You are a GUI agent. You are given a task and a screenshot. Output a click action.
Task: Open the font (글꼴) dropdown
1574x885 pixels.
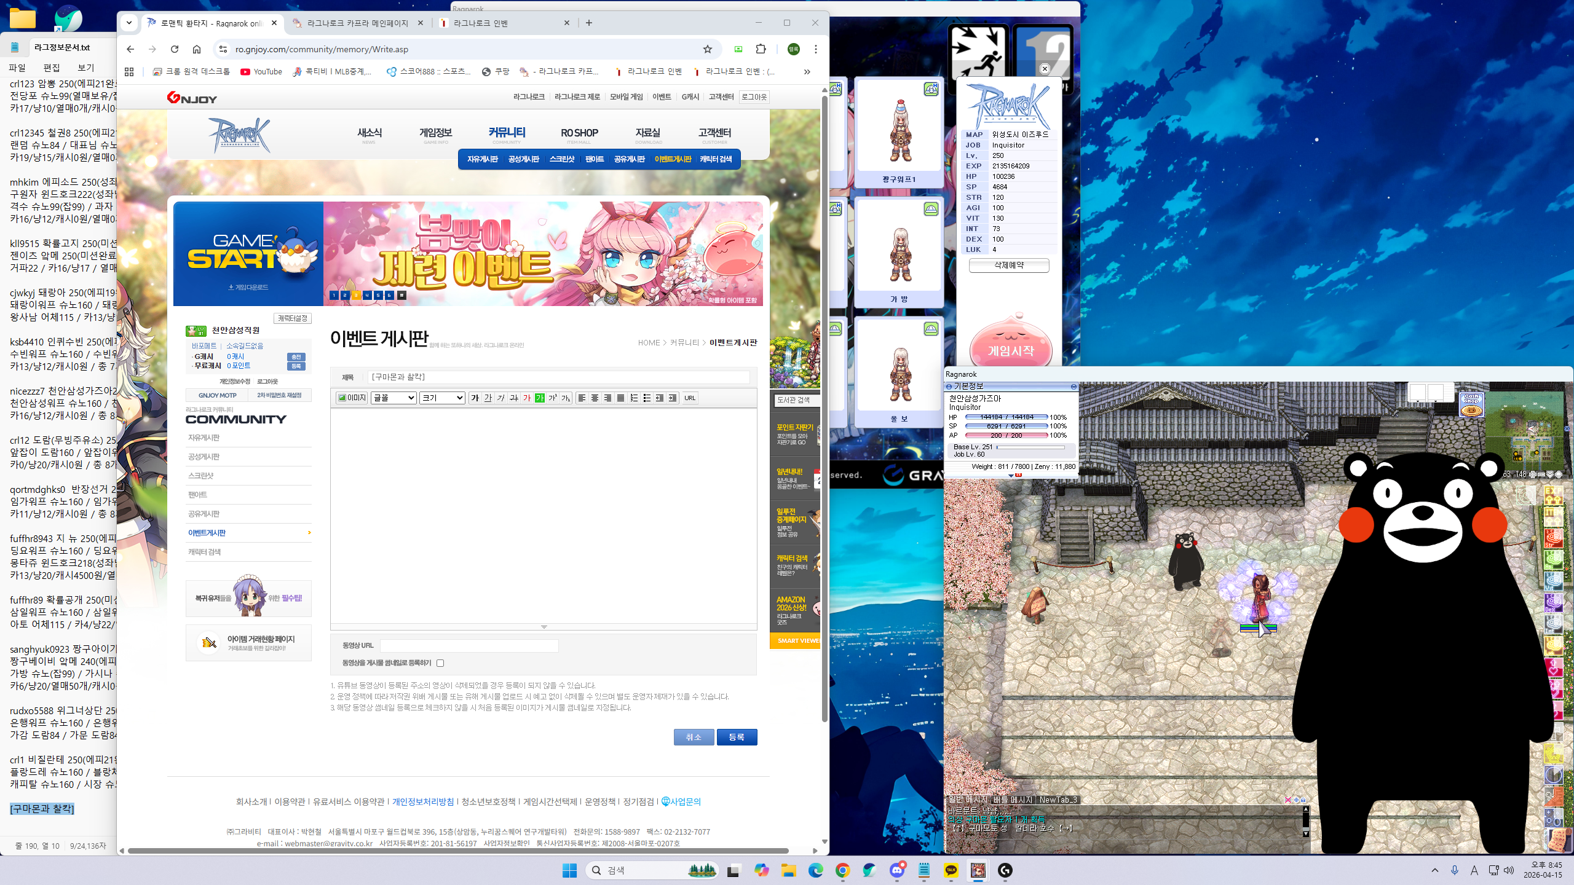pos(393,398)
